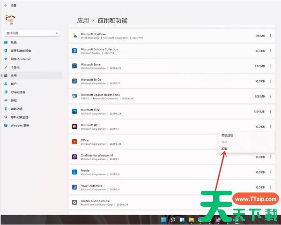Click the Microsoft 资讯 app icon
The height and width of the screenshot is (225, 281).
74,127
